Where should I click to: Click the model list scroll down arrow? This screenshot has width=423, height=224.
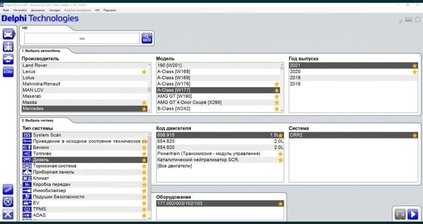pos(282,110)
